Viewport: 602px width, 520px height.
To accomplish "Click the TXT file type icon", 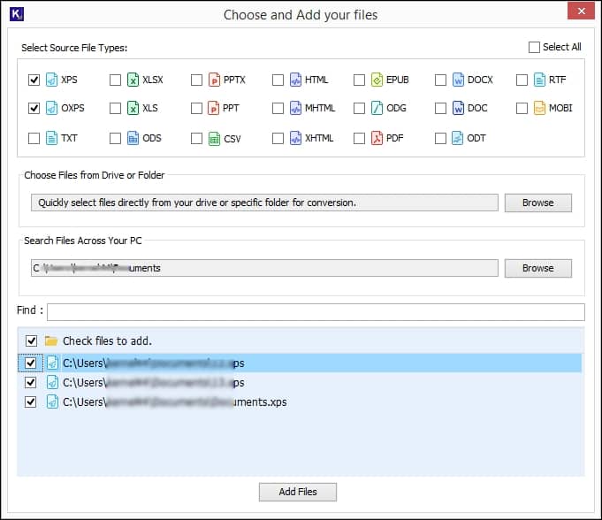I will click(51, 138).
